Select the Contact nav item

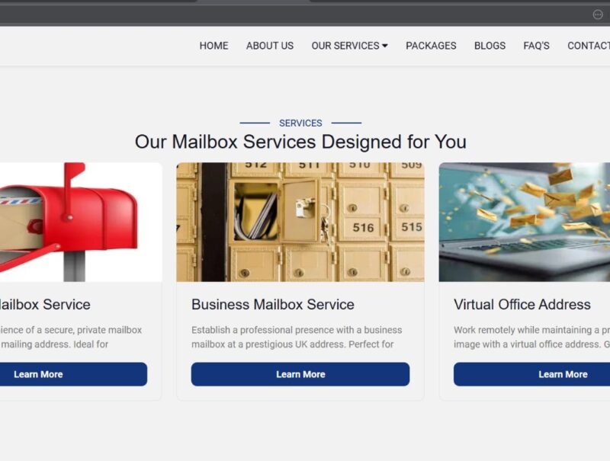click(589, 46)
